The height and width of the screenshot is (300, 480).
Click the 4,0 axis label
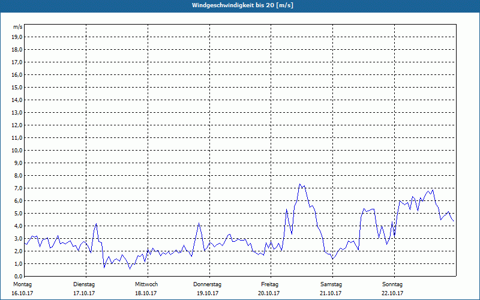19,226
